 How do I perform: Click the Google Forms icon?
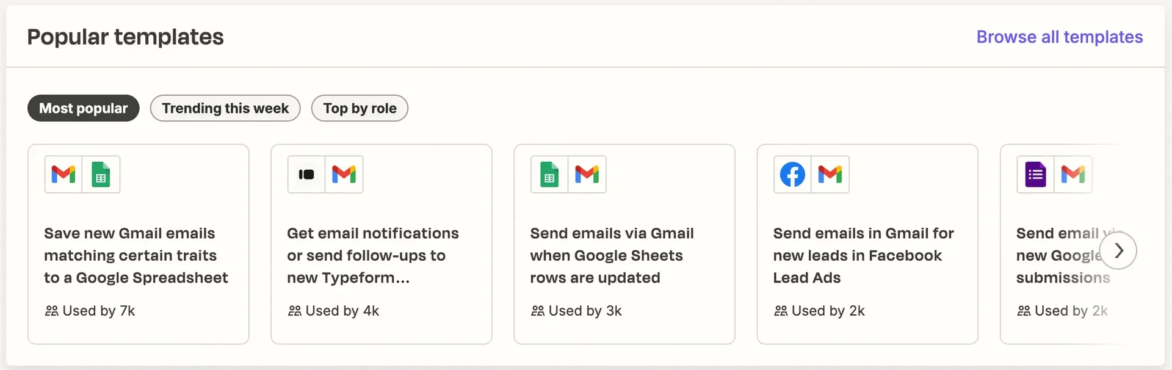[x=1035, y=175]
